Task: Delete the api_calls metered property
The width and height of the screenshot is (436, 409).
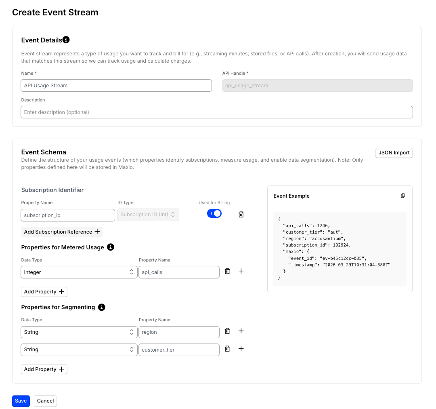Action: (227, 271)
